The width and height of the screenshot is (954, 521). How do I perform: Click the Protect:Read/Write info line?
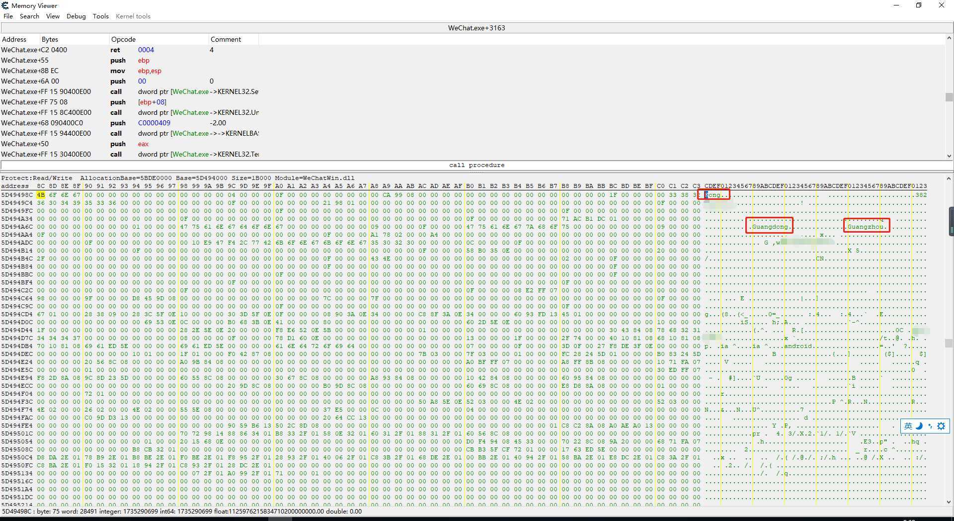(178, 178)
